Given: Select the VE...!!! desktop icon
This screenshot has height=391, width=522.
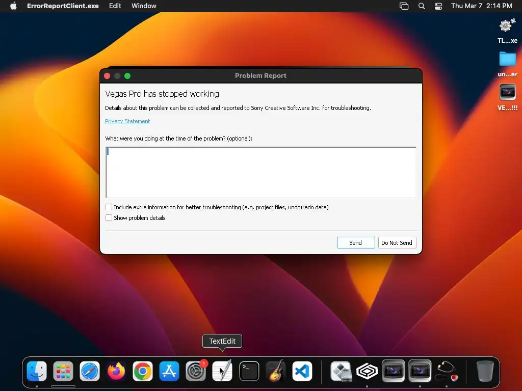Looking at the screenshot, I should 507,97.
